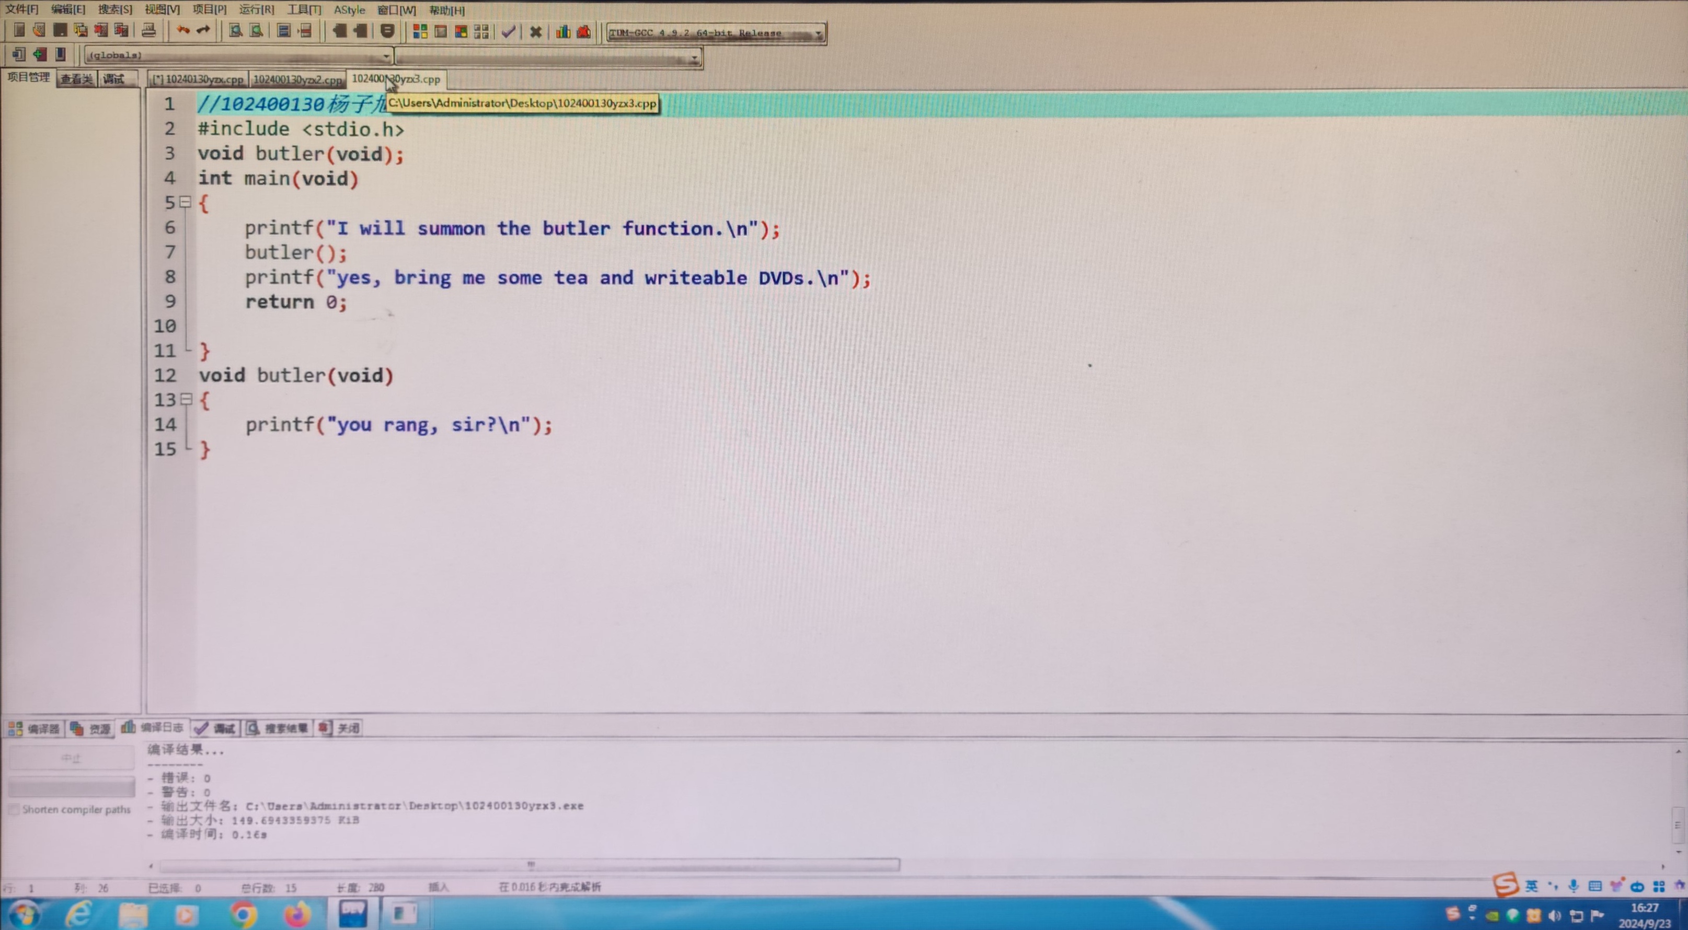
Task: Open the 搜索结果 bottom panel tab
Action: 278,728
